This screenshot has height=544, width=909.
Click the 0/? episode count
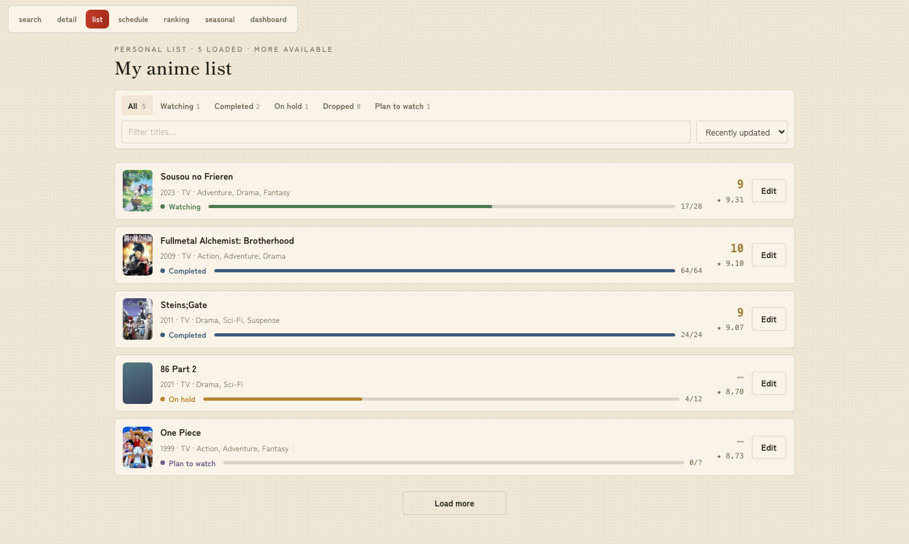click(x=696, y=463)
